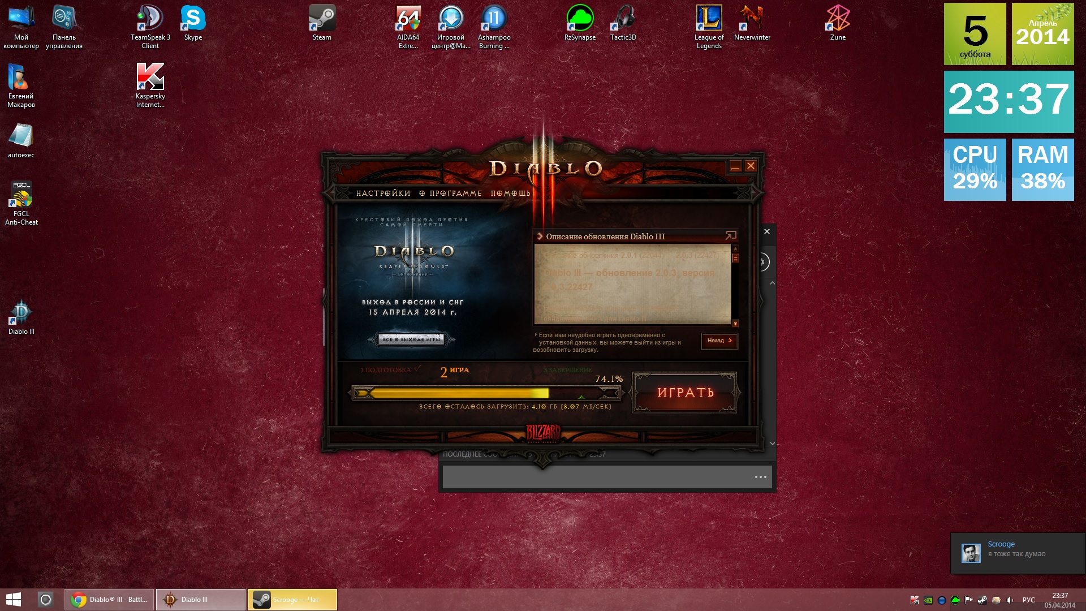The height and width of the screenshot is (611, 1086).
Task: Launch Skype from the desktop
Action: click(193, 23)
